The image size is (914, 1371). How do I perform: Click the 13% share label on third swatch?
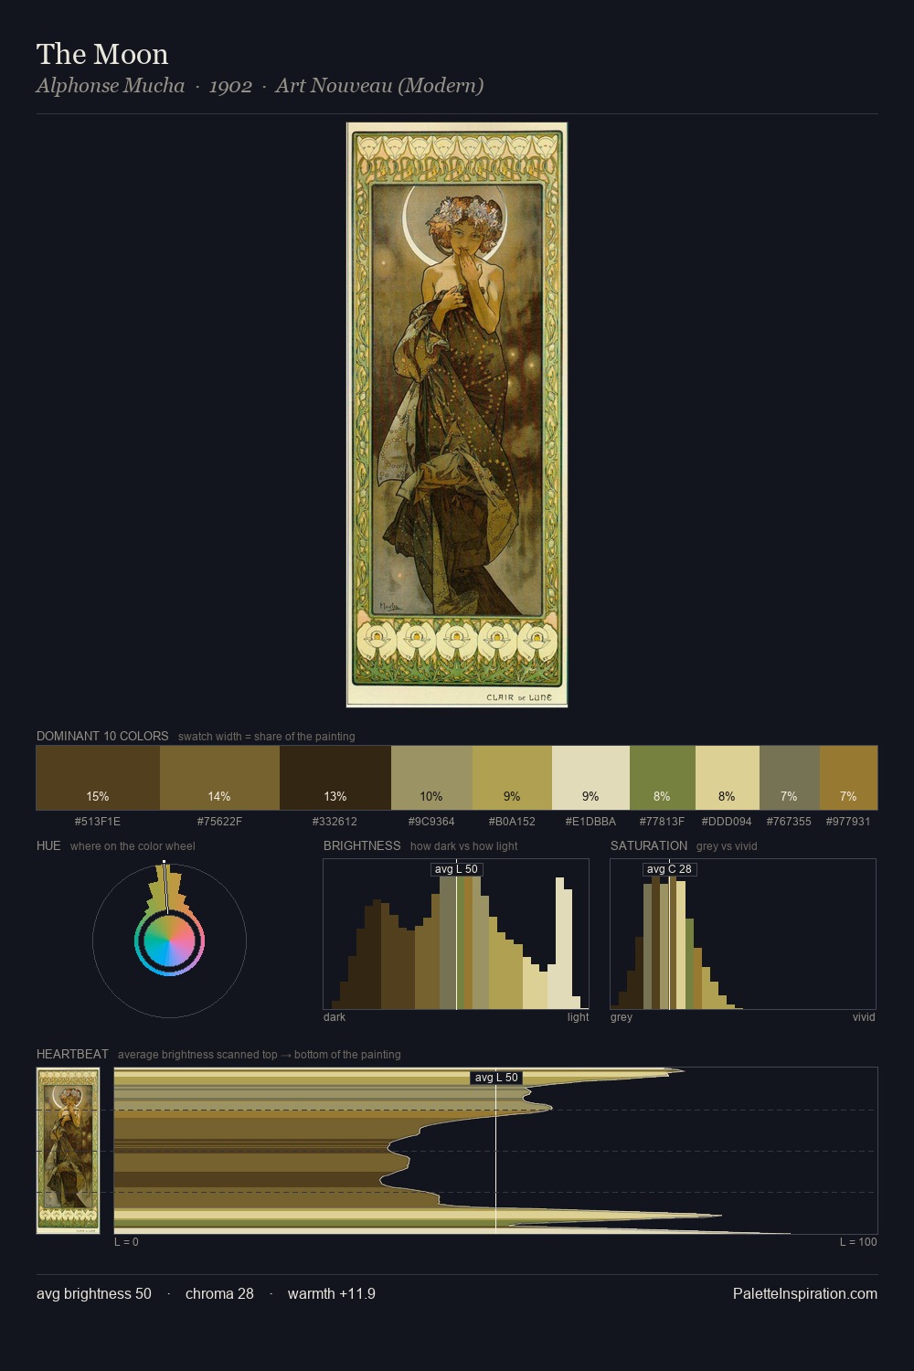[335, 797]
